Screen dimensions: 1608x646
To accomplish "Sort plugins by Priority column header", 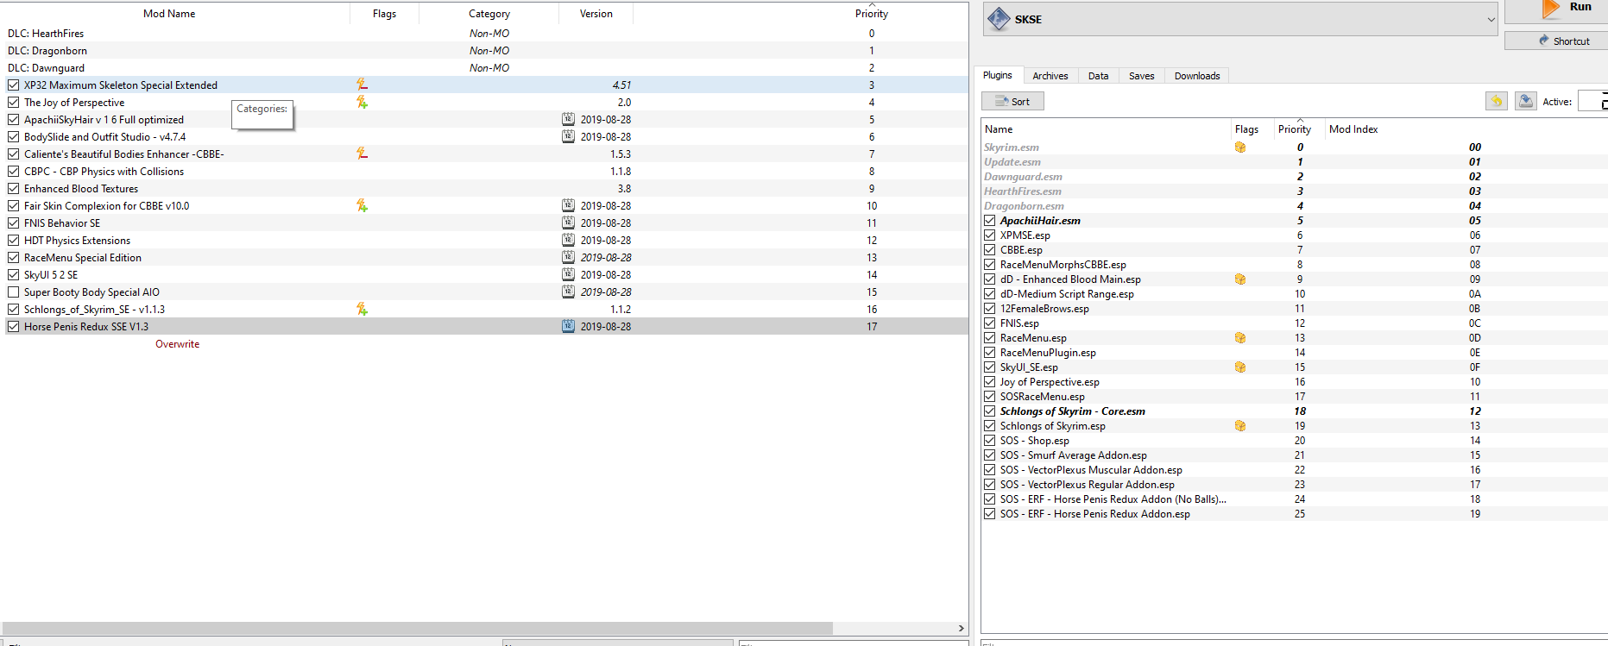I will 1295,129.
